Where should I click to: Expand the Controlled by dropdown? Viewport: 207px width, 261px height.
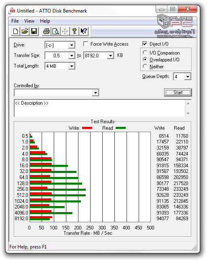pos(95,93)
